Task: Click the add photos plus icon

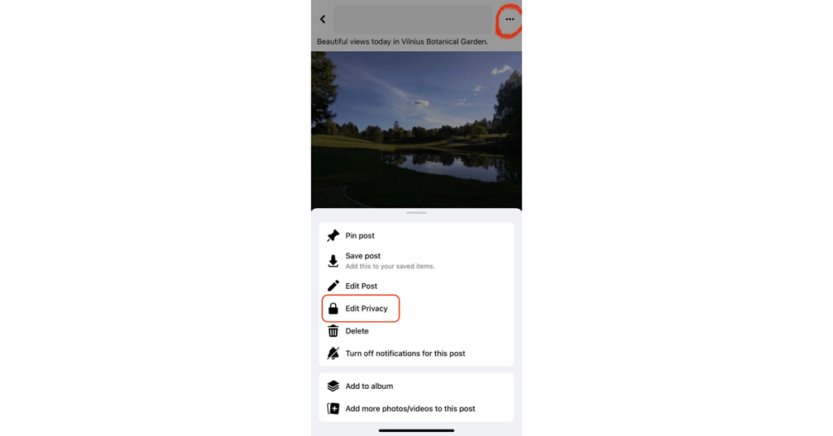Action: tap(333, 408)
